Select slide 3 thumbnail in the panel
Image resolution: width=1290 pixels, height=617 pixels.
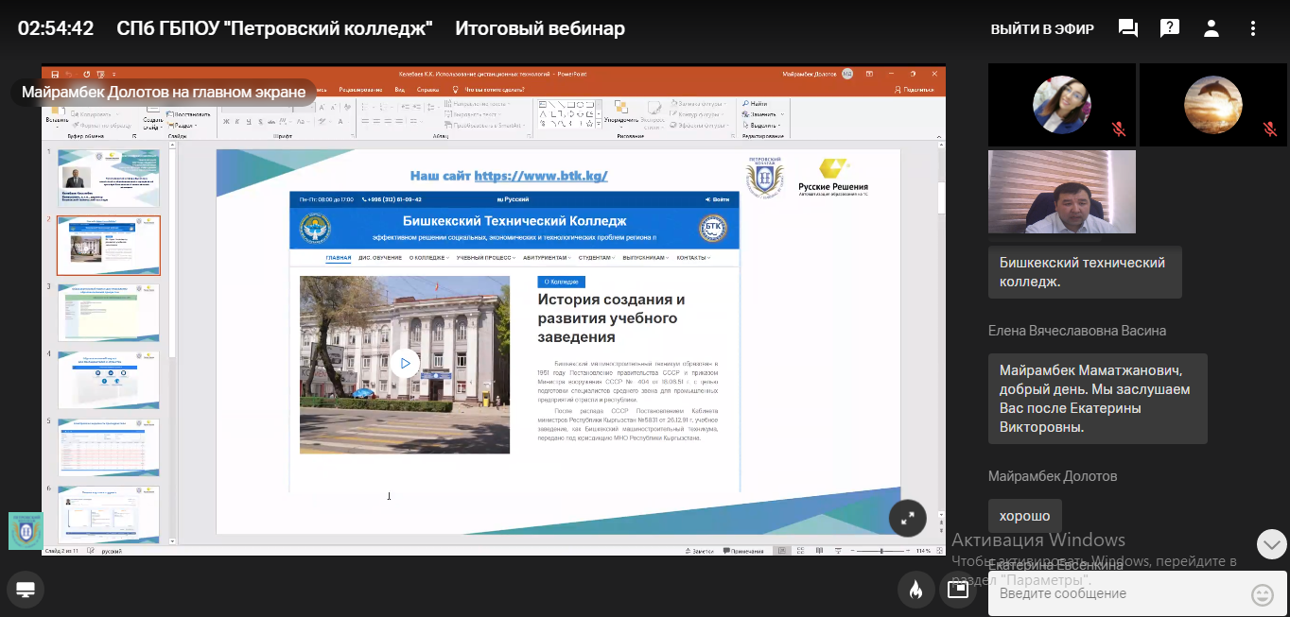click(x=108, y=312)
